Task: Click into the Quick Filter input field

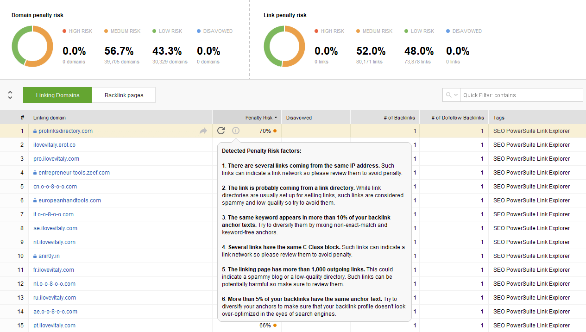Action: (521, 95)
